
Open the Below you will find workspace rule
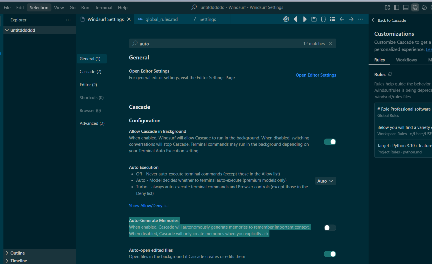tap(403, 130)
